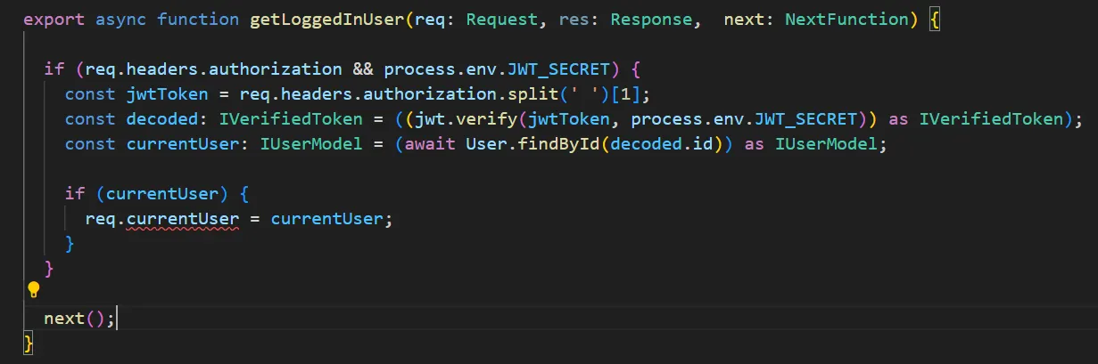
Task: Click the next() call statement
Action: click(79, 318)
